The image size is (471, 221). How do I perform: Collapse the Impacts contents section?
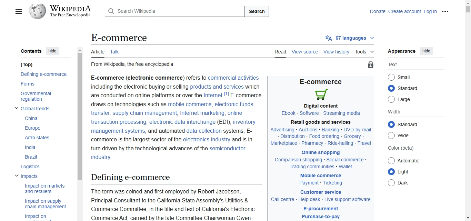(x=16, y=176)
